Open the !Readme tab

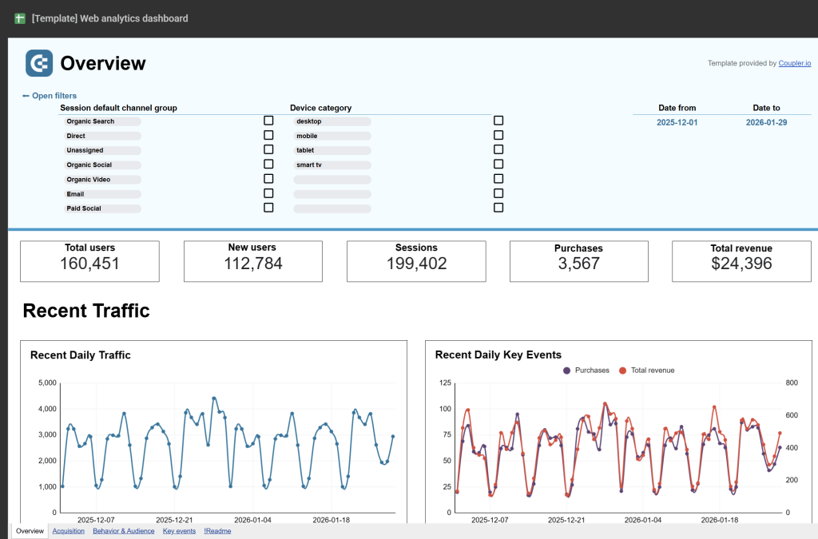pyautogui.click(x=217, y=531)
